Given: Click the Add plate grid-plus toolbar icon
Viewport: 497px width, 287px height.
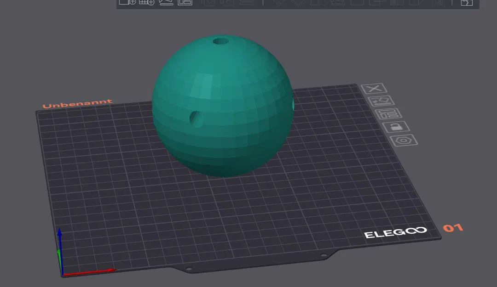Looking at the screenshot, I should tap(146, 2).
